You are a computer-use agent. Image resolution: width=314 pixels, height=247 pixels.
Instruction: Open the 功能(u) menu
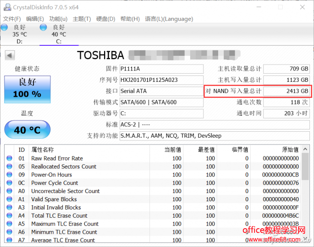(x=58, y=19)
